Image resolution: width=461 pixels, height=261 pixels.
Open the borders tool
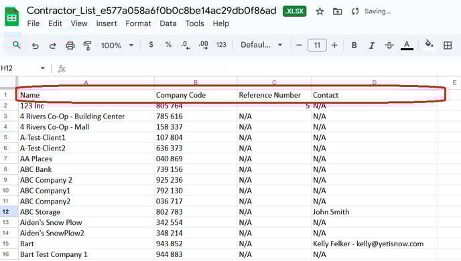448,46
